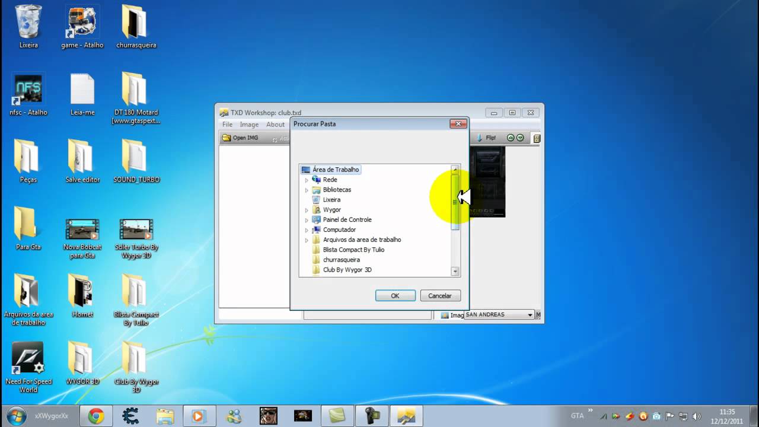The image size is (759, 427).
Task: Expand the Wygor tree node
Action: tap(307, 210)
